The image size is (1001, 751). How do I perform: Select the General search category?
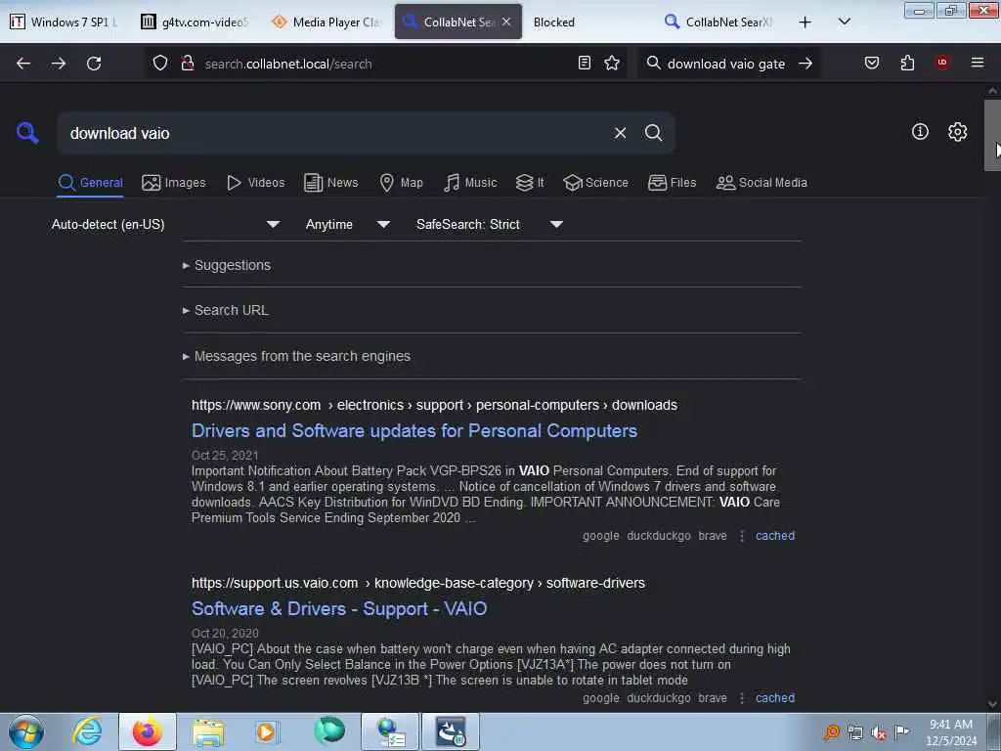click(90, 183)
